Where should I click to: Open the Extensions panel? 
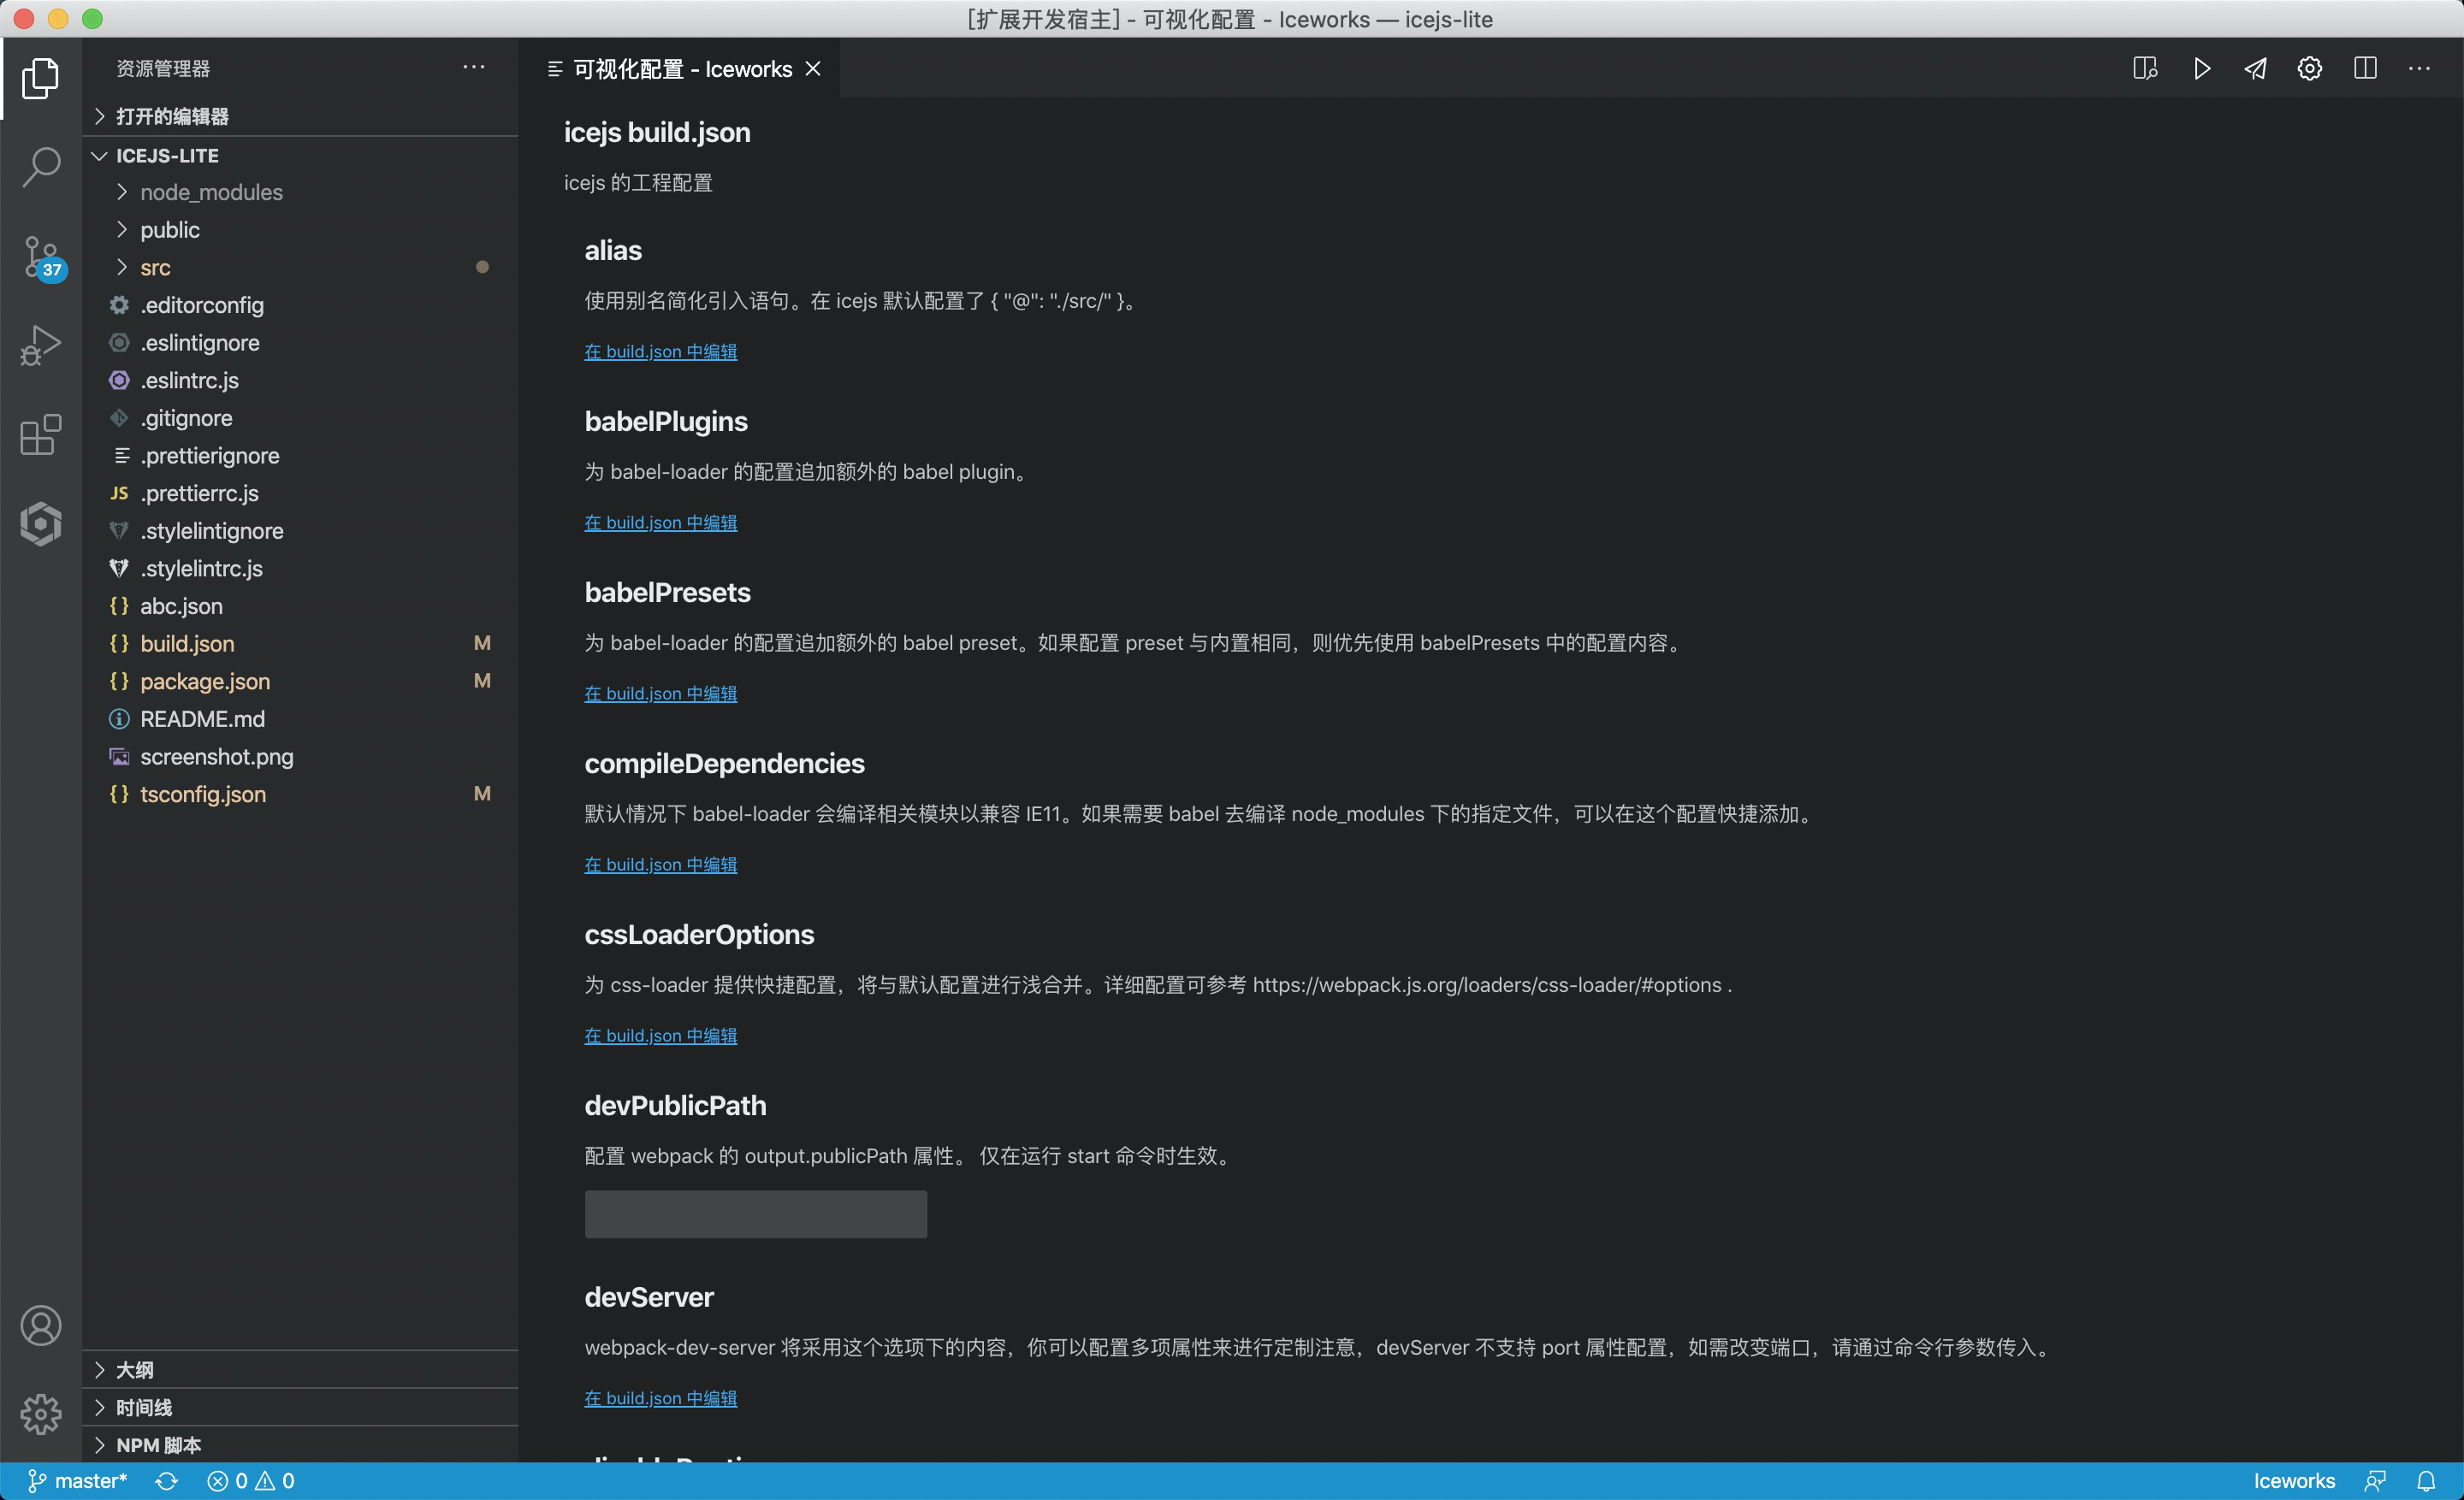[41, 434]
